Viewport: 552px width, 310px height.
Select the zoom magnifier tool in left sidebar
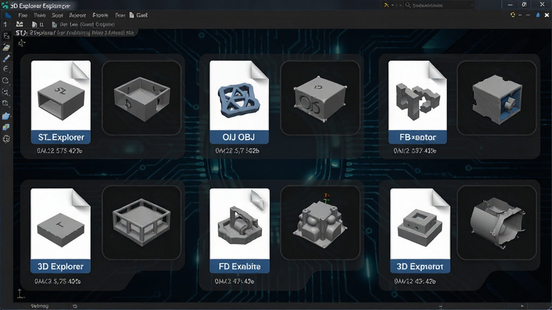click(5, 92)
